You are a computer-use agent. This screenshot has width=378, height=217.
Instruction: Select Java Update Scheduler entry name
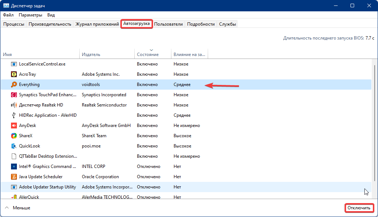pyautogui.click(x=41, y=177)
